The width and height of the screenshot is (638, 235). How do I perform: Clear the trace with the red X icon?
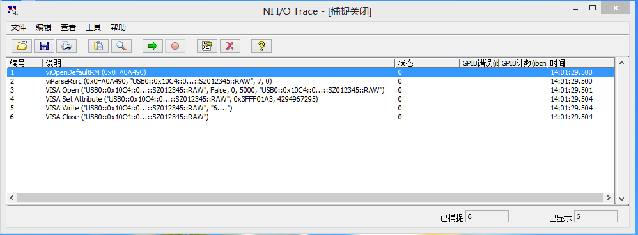230,46
